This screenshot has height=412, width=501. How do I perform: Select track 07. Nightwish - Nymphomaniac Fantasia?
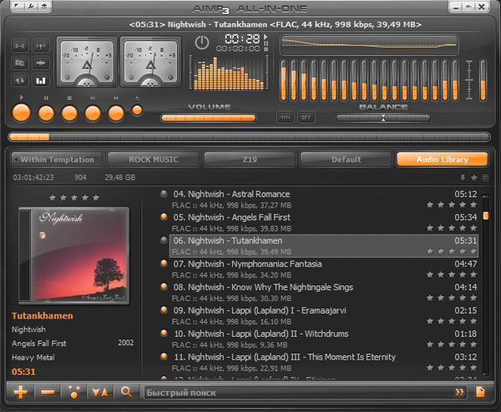[324, 269]
